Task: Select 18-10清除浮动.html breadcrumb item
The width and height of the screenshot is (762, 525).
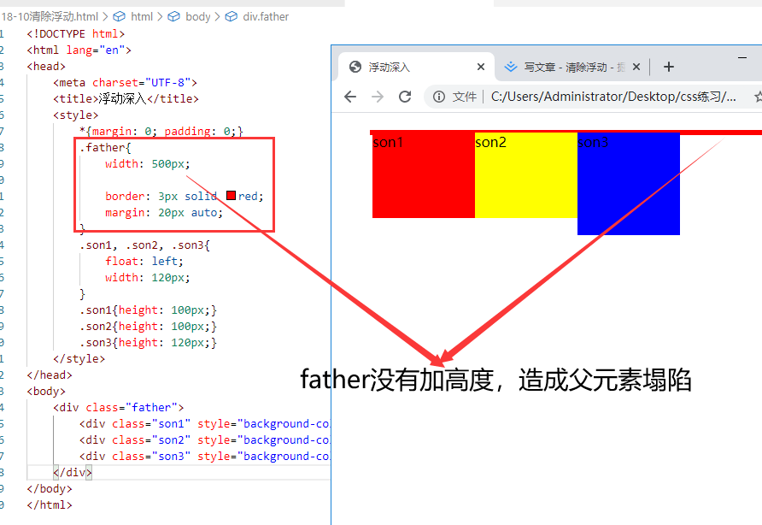Action: (49, 16)
